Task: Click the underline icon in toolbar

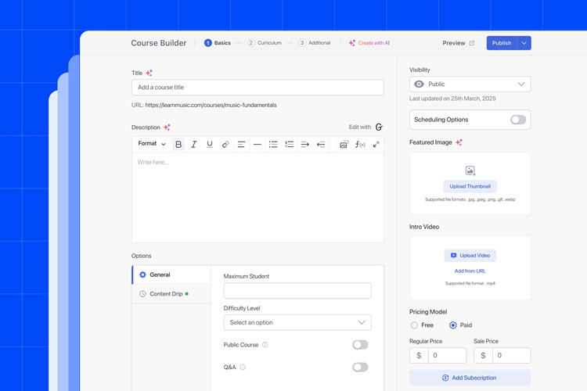Action: (210, 145)
